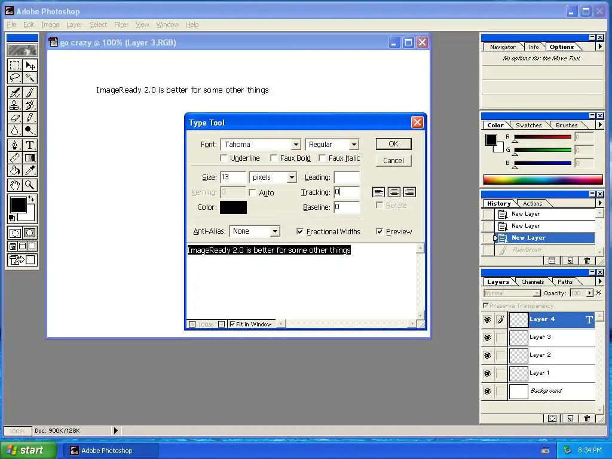
Task: Select the Paint Bucket tool
Action: [15, 170]
